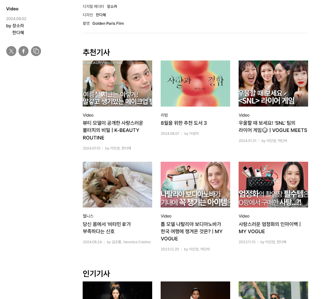Viewport: 336px width, 299px height.
Task: Open article 사랑스러운 엄정화의 인마이백
Action: pos(270,228)
